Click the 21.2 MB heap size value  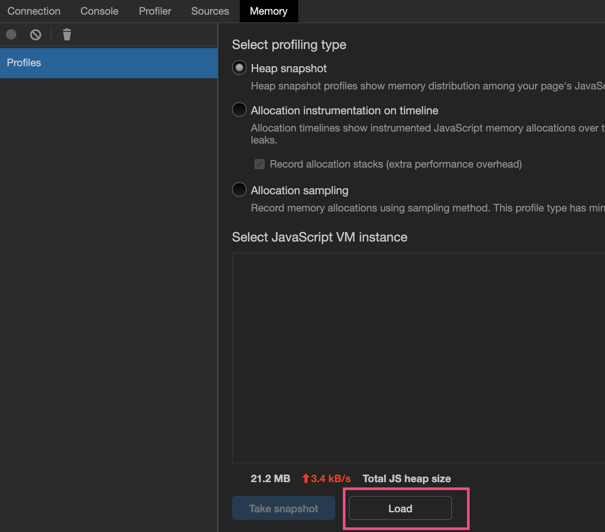point(270,479)
